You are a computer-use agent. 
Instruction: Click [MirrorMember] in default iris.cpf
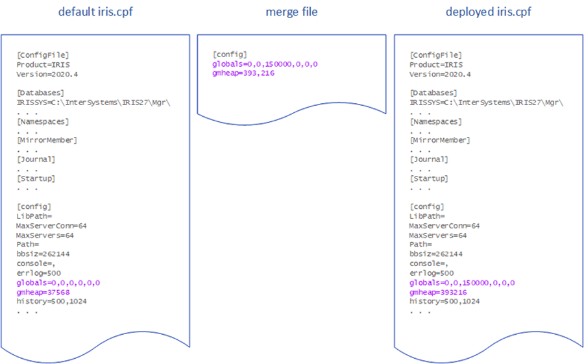coord(47,140)
